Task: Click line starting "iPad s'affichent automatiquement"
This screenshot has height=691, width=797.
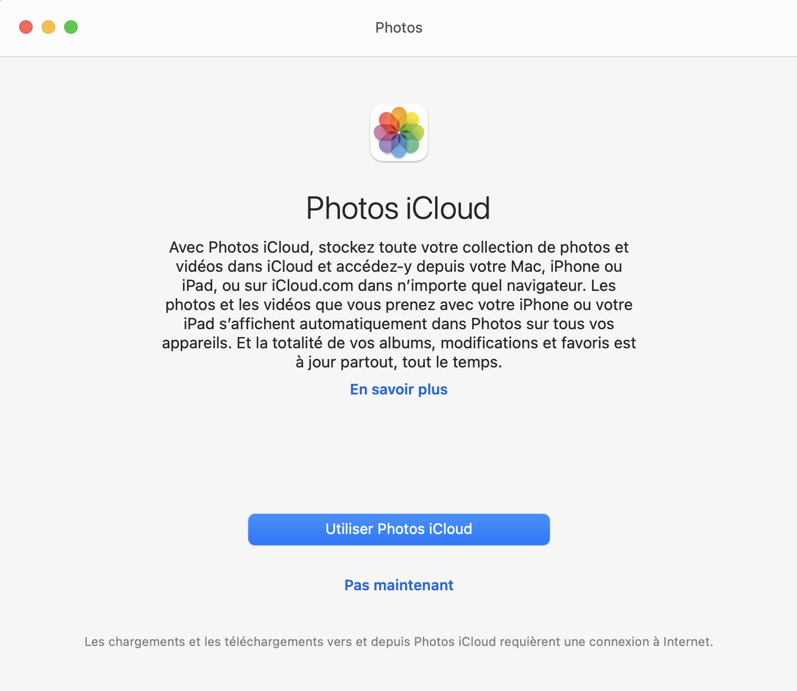Action: coord(398,324)
